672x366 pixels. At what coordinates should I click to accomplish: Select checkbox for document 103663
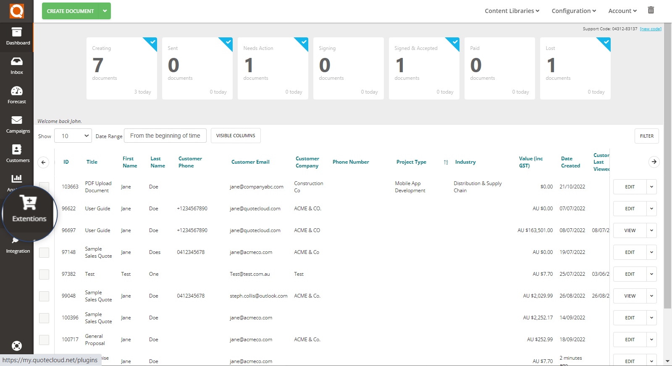(x=44, y=186)
